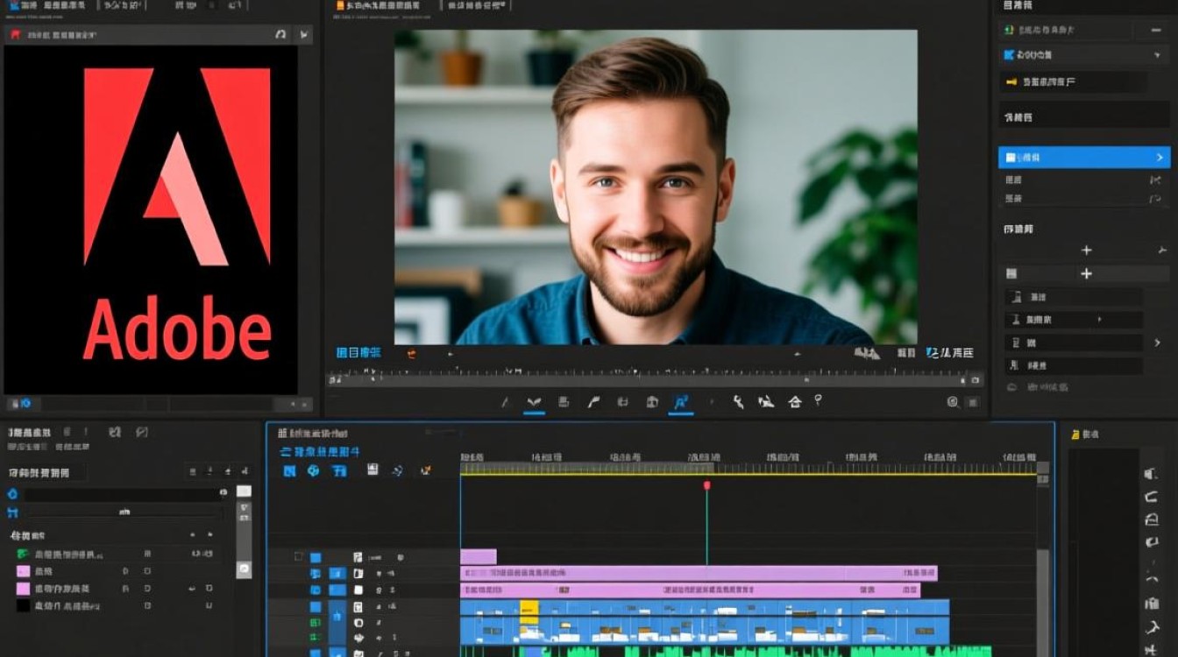Toggle the blue-underlined R icon under the monitor
The image size is (1178, 657).
(x=681, y=403)
